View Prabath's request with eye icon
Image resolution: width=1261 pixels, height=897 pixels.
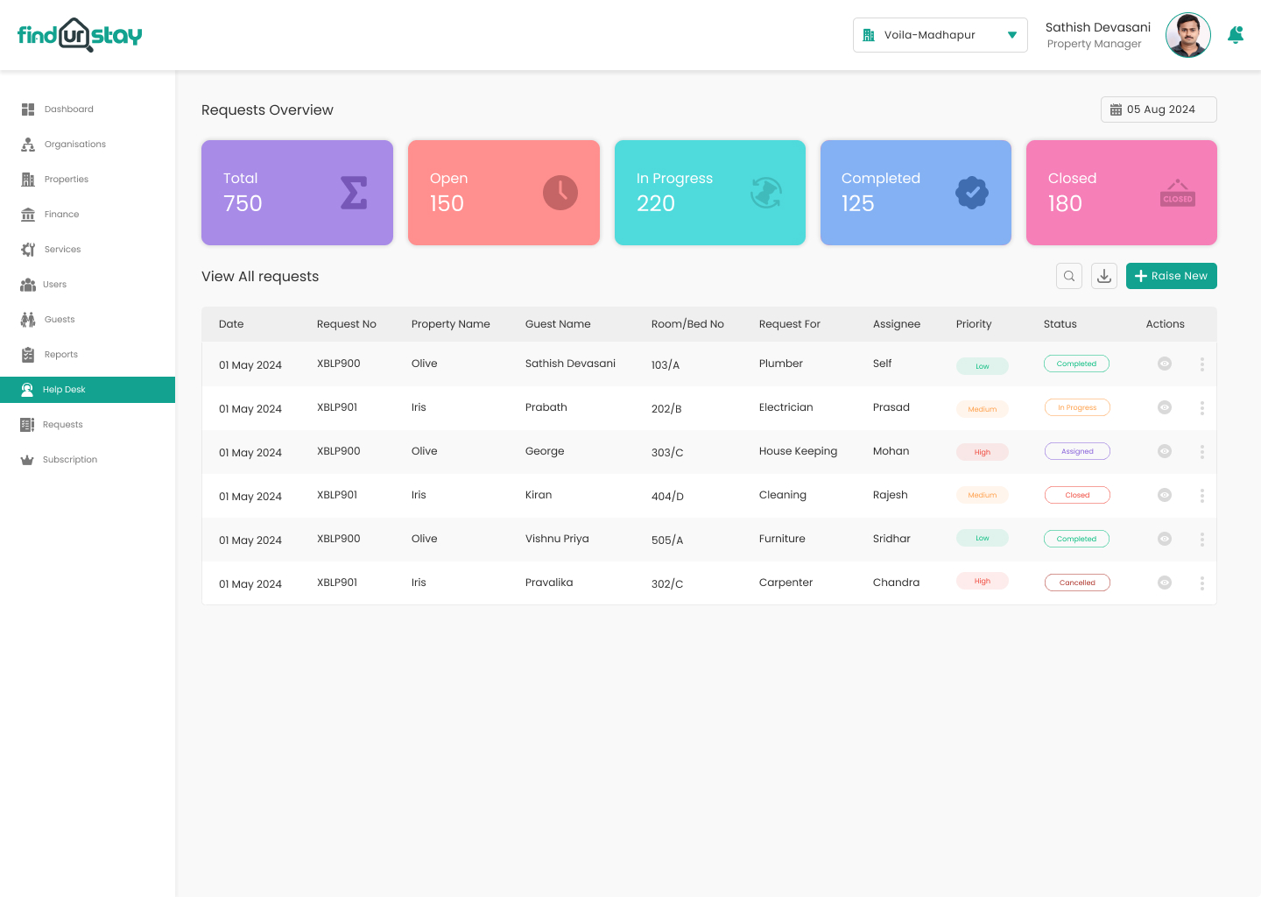[1165, 407]
